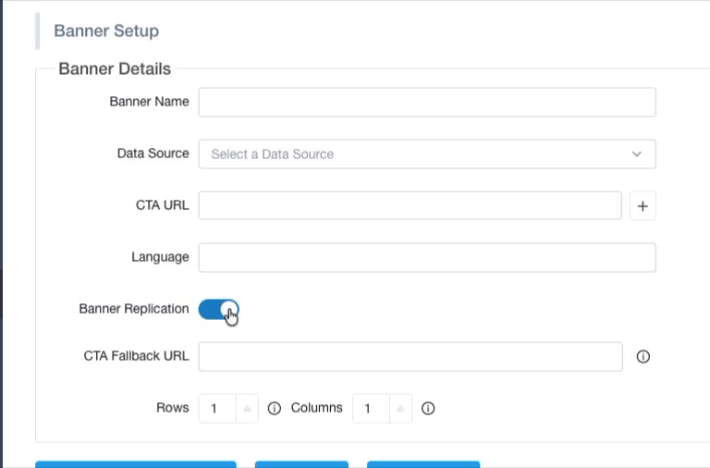Click the narrowest blue button below the form
The height and width of the screenshot is (468, 710).
click(301, 464)
